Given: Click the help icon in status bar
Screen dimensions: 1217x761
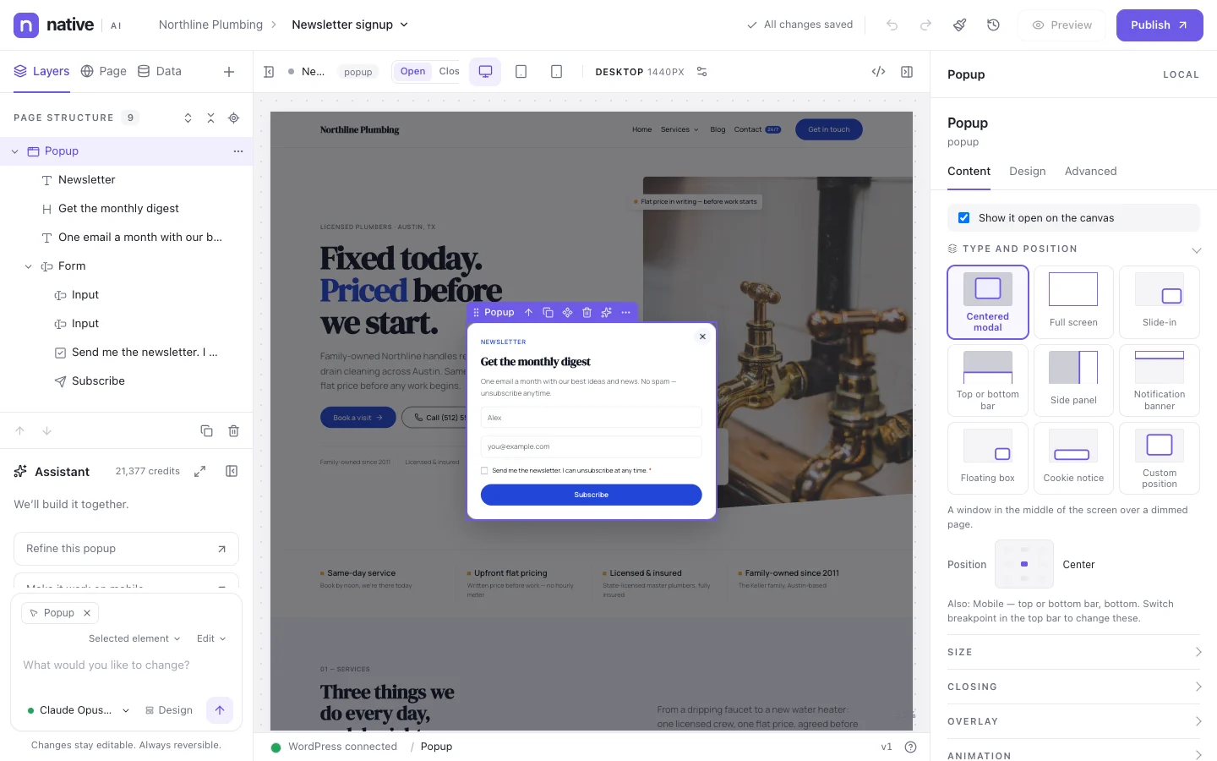Looking at the screenshot, I should coord(910,747).
